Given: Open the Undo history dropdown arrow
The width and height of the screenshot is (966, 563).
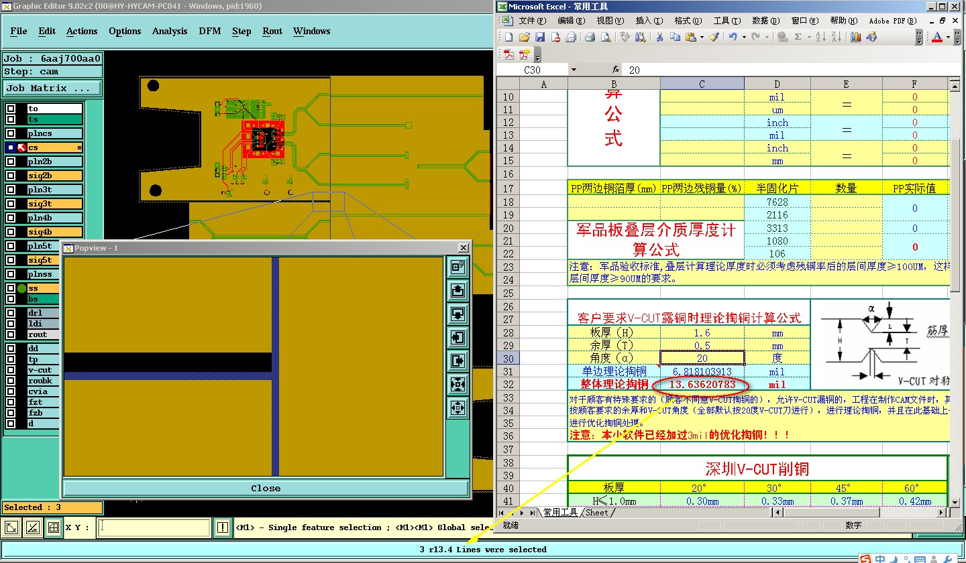Looking at the screenshot, I should (743, 38).
